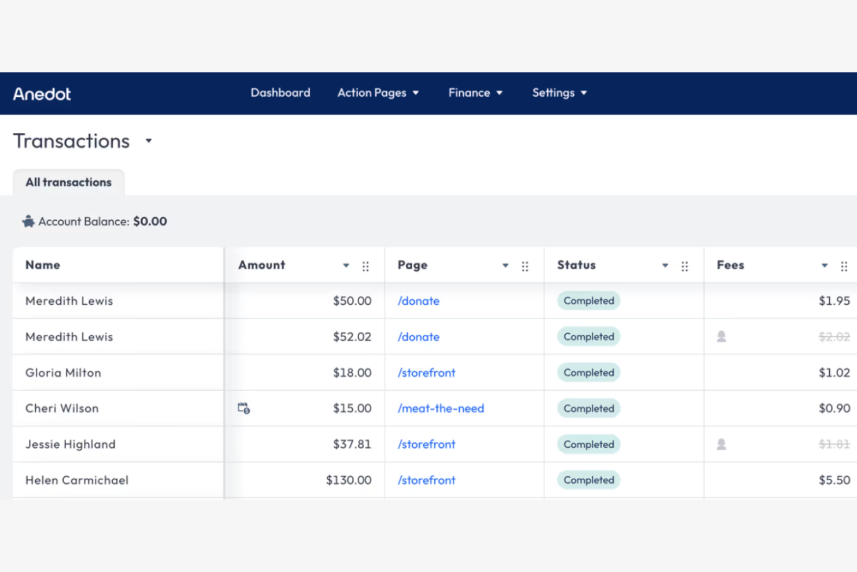This screenshot has width=857, height=572.
Task: Click Cheri Wilson's Completed status badge
Action: coord(588,408)
